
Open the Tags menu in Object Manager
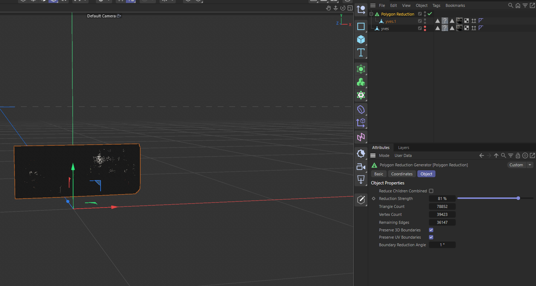coord(436,5)
